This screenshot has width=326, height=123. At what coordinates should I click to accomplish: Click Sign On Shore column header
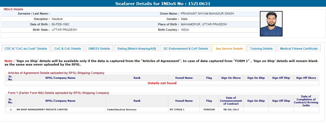click(231, 78)
